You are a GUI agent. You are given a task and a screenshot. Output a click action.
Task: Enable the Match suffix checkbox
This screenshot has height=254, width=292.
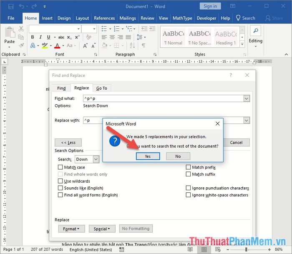(188, 174)
